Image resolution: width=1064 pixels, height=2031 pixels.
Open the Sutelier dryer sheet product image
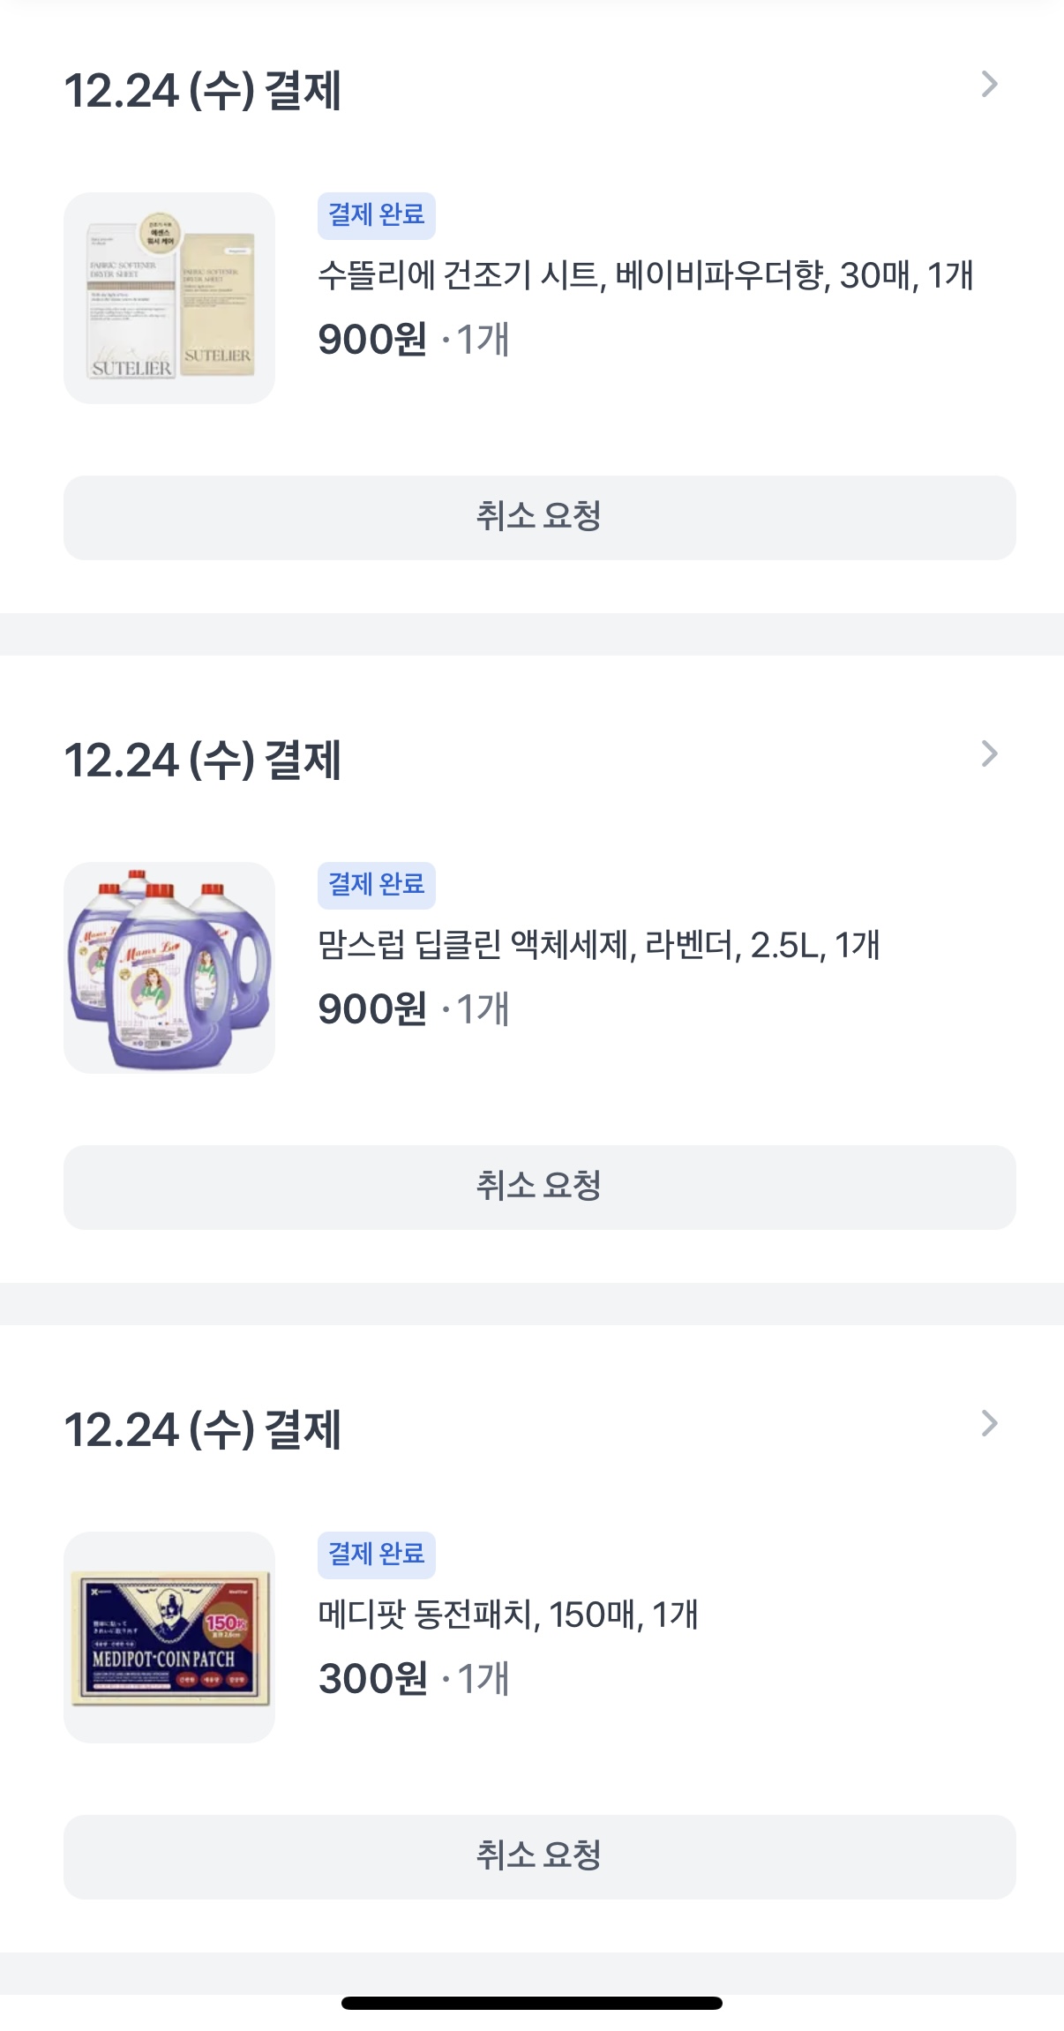pyautogui.click(x=169, y=298)
